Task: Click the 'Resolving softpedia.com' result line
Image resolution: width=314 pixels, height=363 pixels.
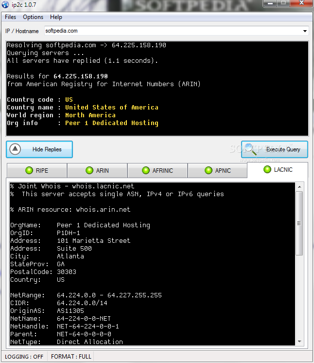Action: click(x=87, y=45)
